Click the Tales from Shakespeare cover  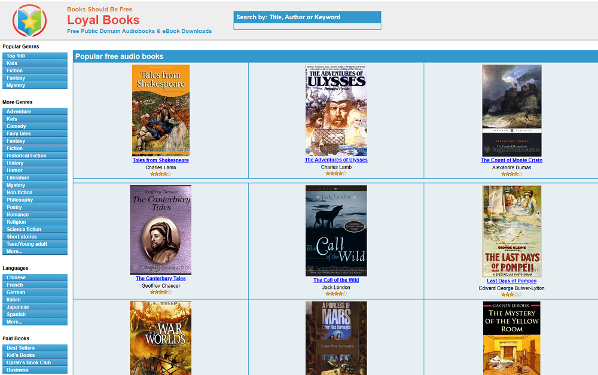click(160, 110)
